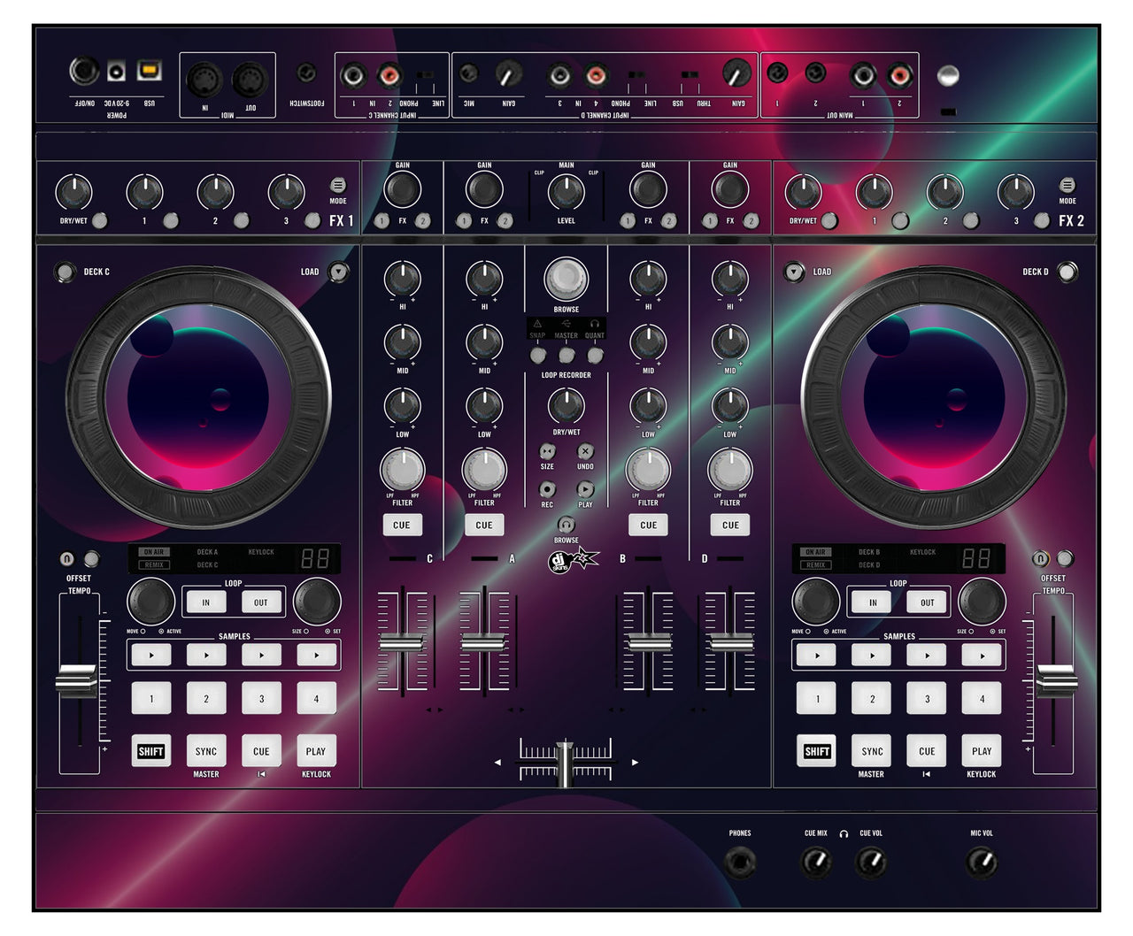Click the CUE MIX knob
Screen dimensions: 1133x936
pos(816,861)
